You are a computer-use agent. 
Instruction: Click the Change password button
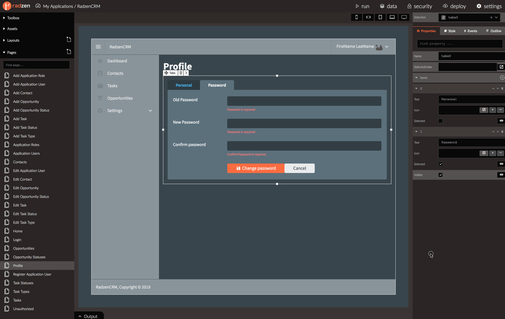pos(256,168)
